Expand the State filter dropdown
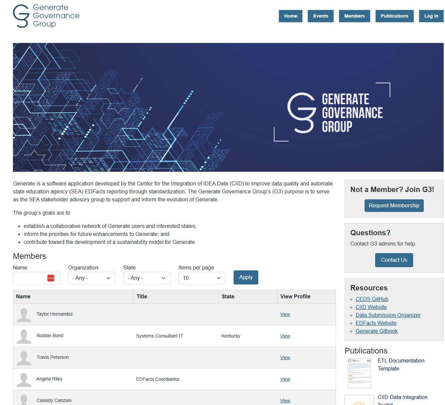The image size is (445, 405). [x=147, y=278]
